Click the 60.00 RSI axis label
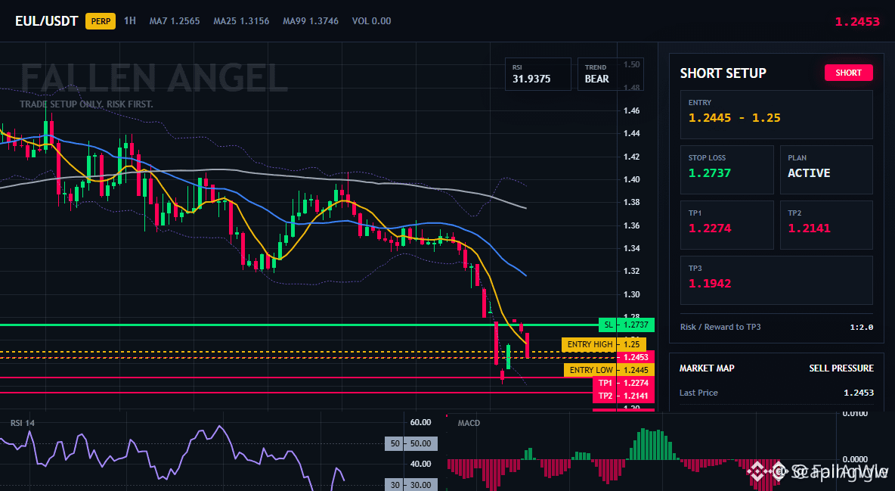895x491 pixels. pos(421,422)
